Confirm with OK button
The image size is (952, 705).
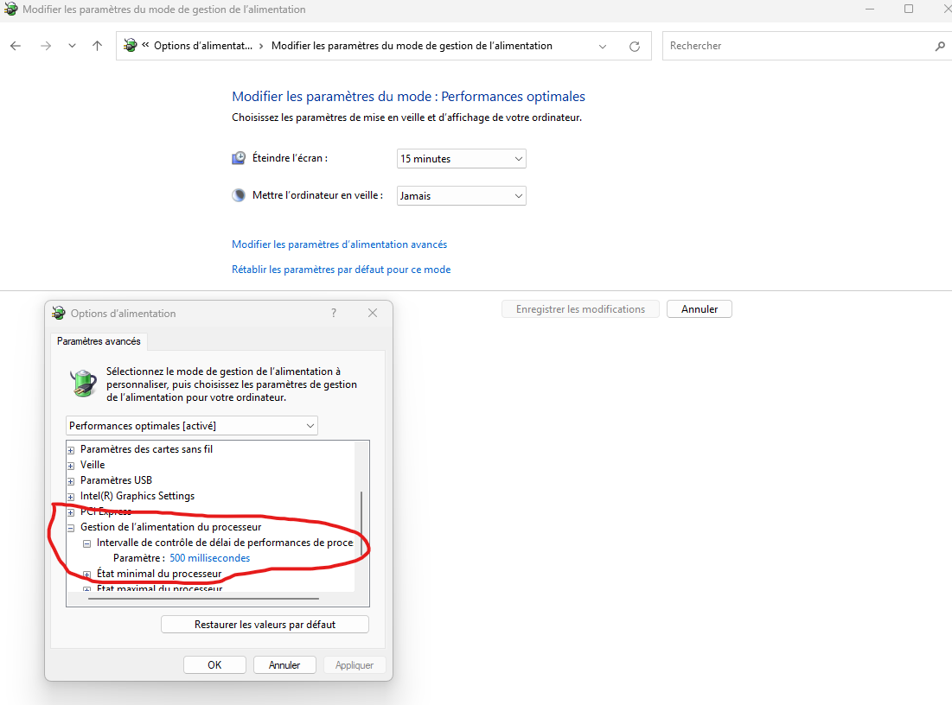(214, 665)
